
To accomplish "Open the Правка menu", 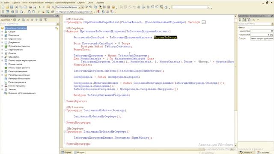I will [16, 3].
